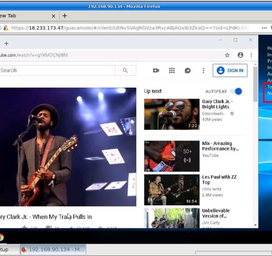This screenshot has height=256, width=272.
Task: Open Mix - Amazing Performance thumbnail
Action: click(172, 156)
